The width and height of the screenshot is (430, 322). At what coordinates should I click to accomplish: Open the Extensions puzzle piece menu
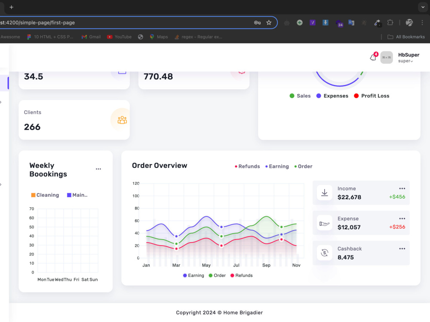coord(390,23)
